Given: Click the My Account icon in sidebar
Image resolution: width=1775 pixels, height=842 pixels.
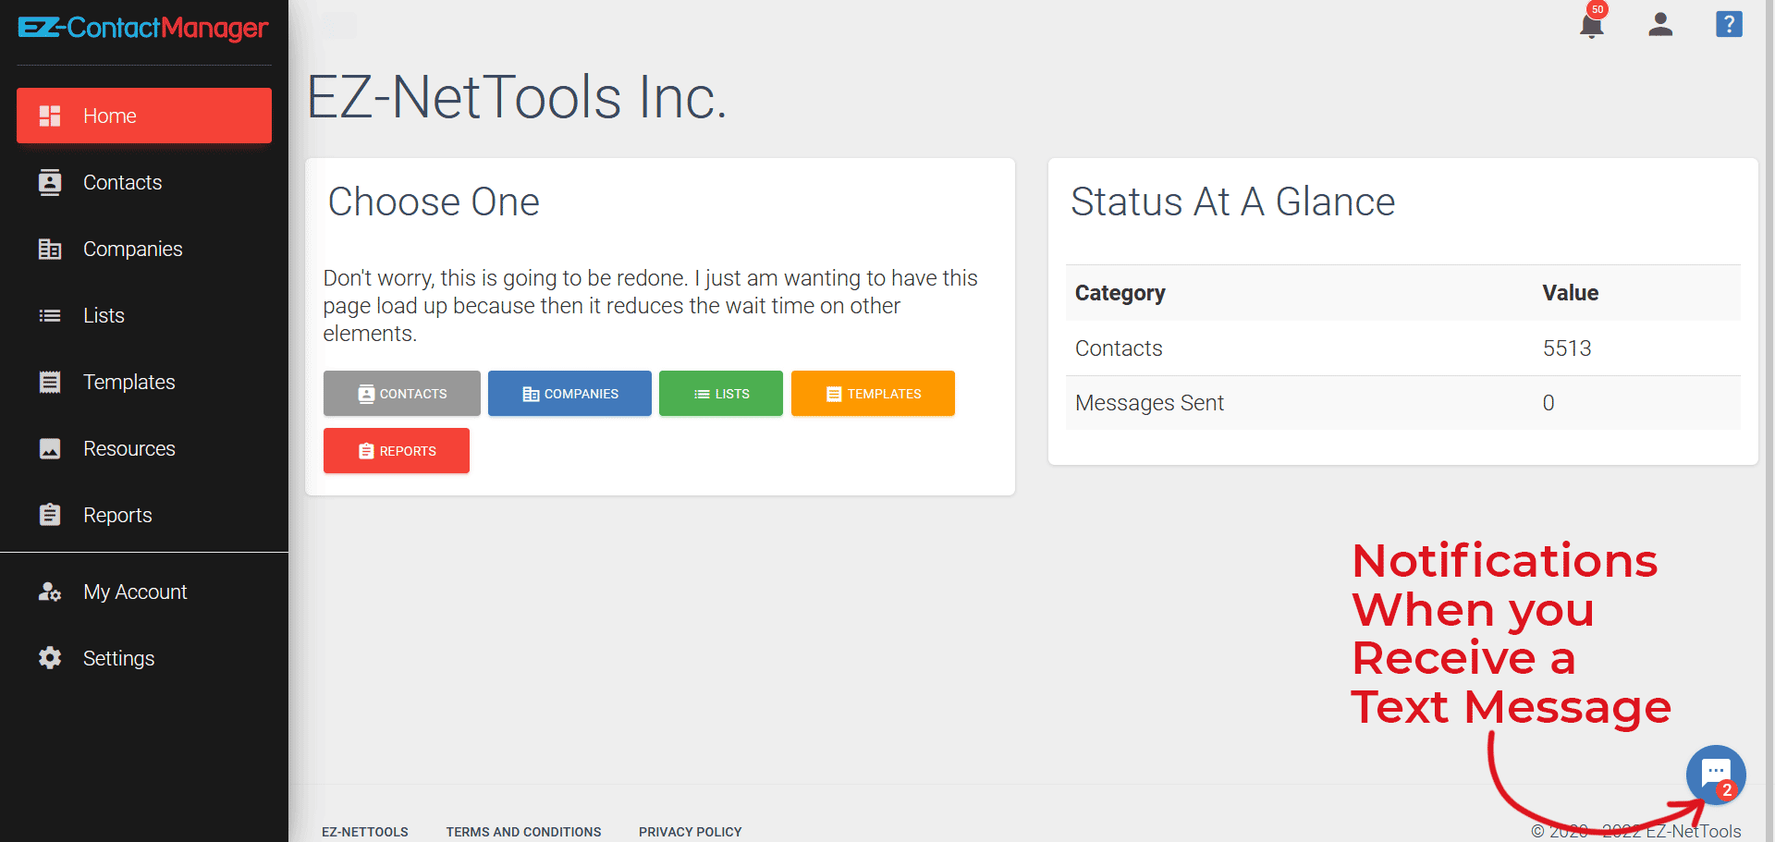Looking at the screenshot, I should tap(50, 592).
